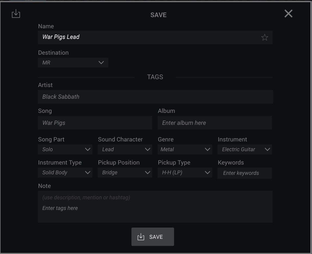
Task: Open the Destination dropdown showing MR
Action: (73, 63)
